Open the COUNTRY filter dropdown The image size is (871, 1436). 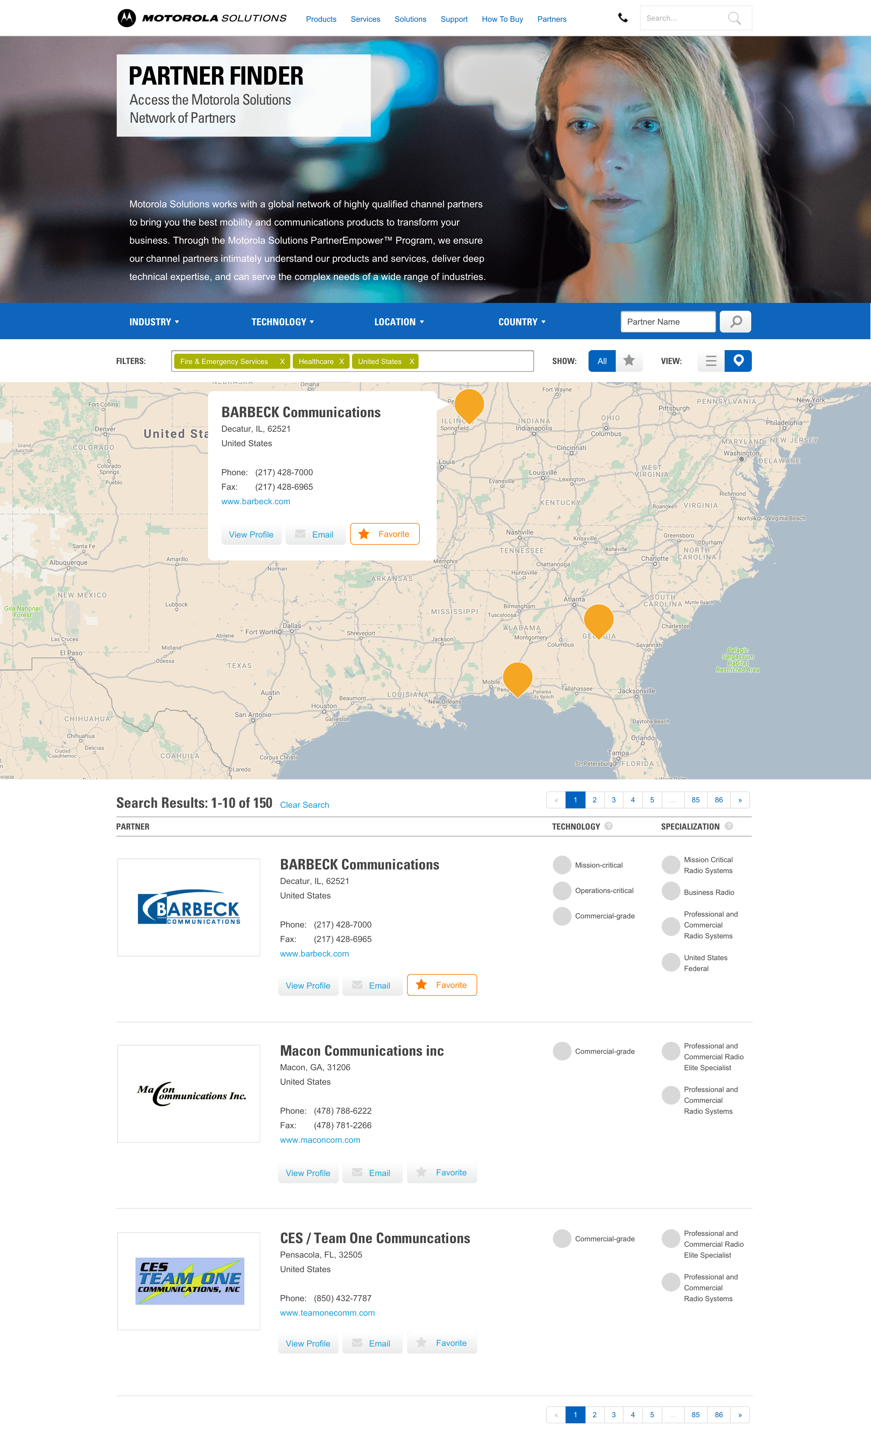coord(522,322)
